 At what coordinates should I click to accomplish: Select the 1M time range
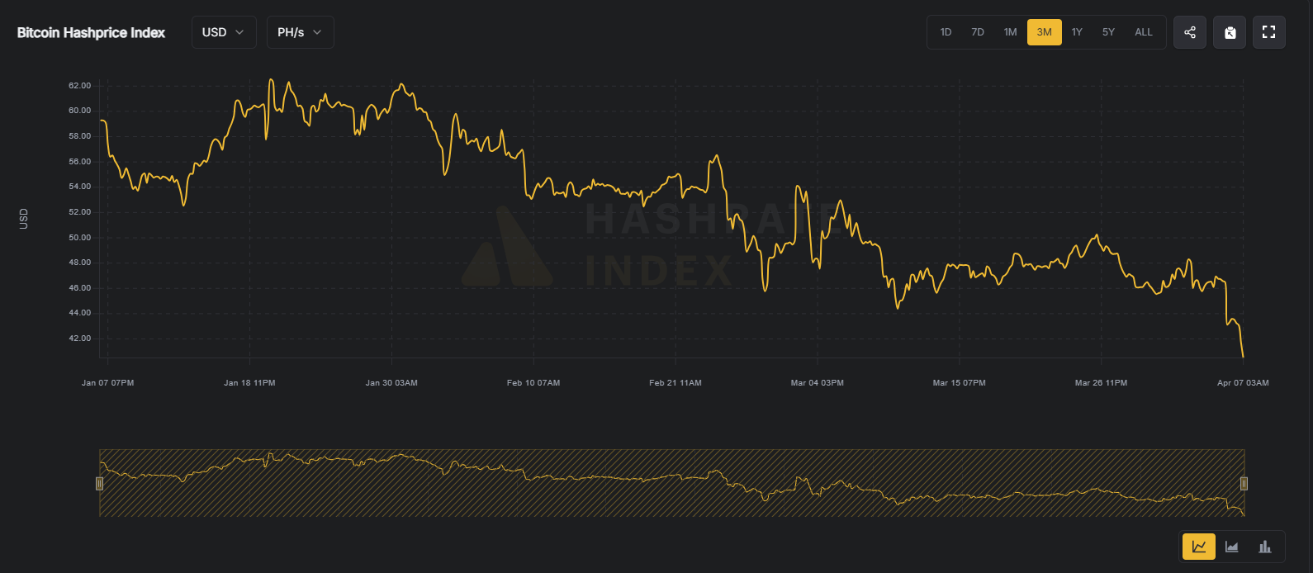coord(1011,32)
